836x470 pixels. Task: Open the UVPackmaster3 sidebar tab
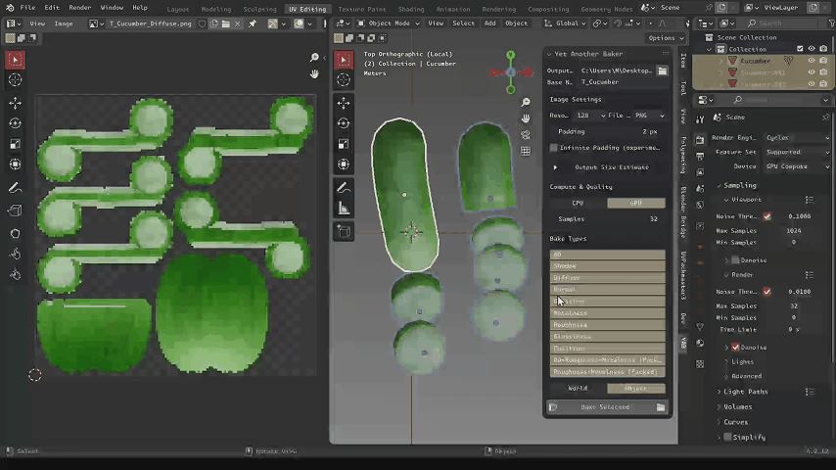(683, 275)
